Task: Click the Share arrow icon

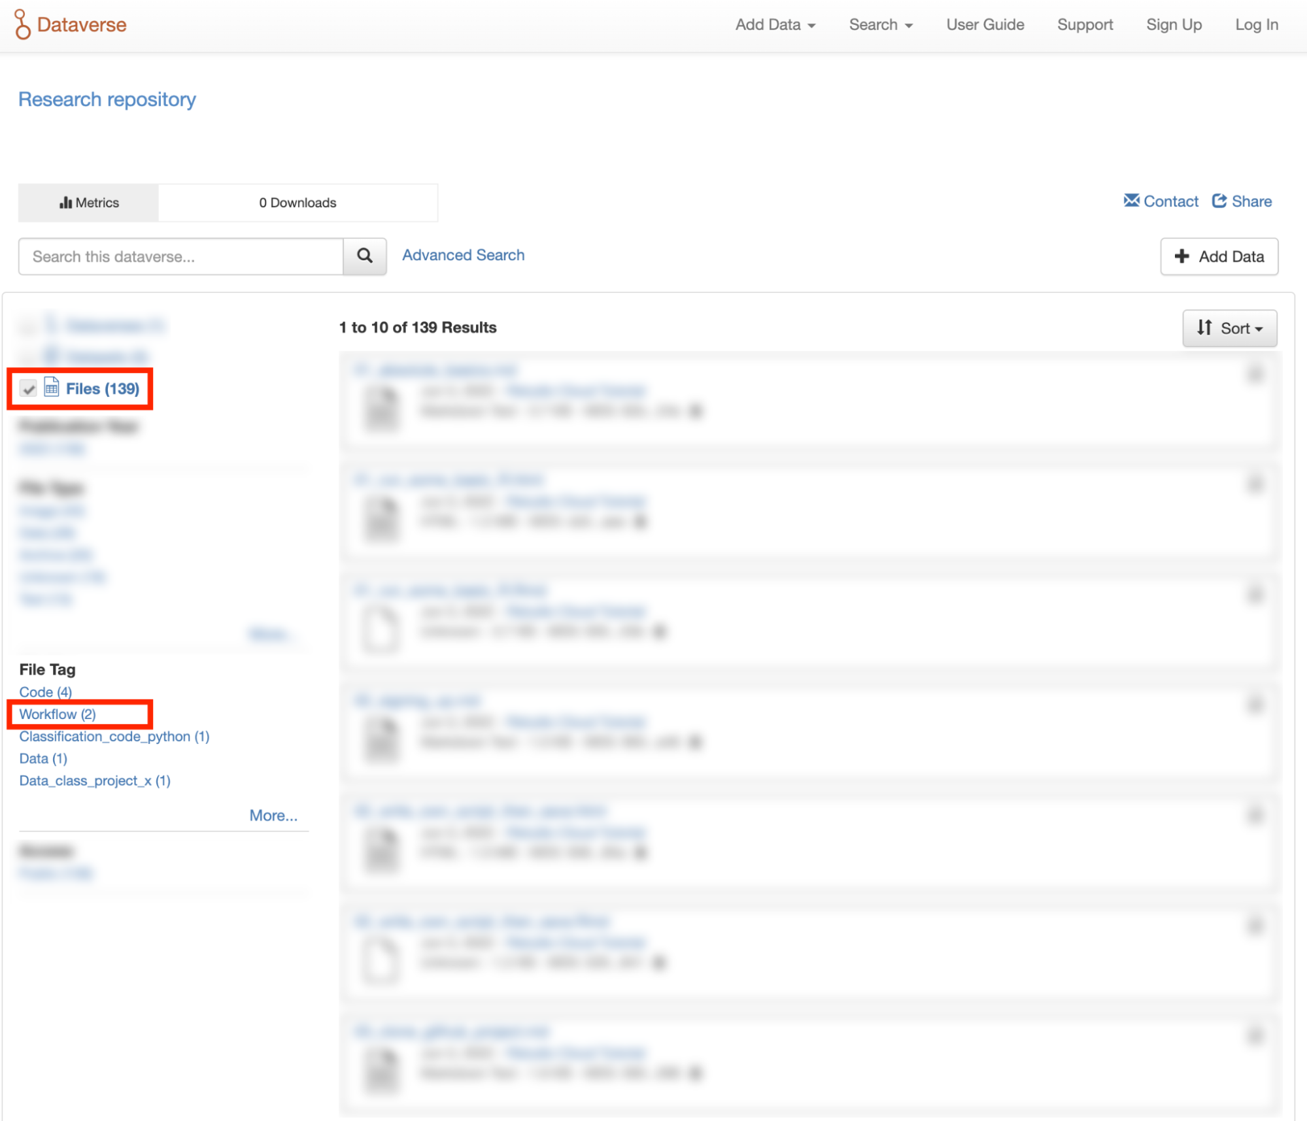Action: (x=1219, y=201)
